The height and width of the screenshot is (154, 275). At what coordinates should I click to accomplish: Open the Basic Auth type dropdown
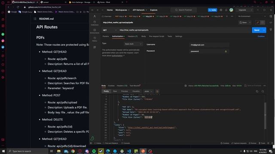(133, 44)
